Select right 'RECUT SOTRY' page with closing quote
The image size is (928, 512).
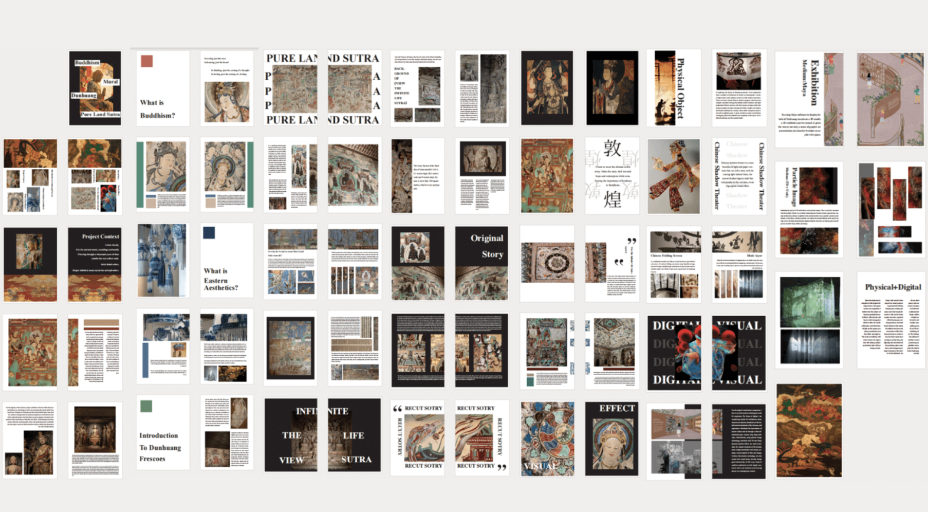click(x=481, y=437)
